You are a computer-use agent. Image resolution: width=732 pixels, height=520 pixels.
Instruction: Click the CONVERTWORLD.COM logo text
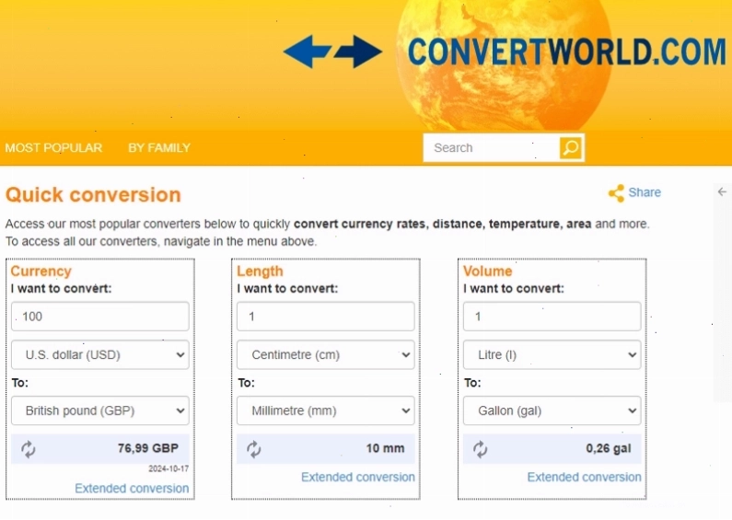(x=567, y=52)
